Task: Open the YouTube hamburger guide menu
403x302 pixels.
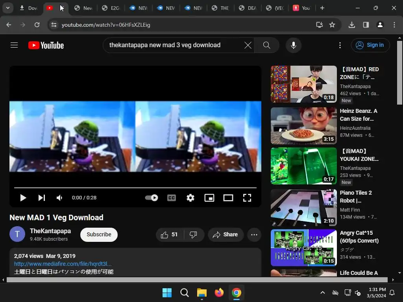Action: (14, 45)
